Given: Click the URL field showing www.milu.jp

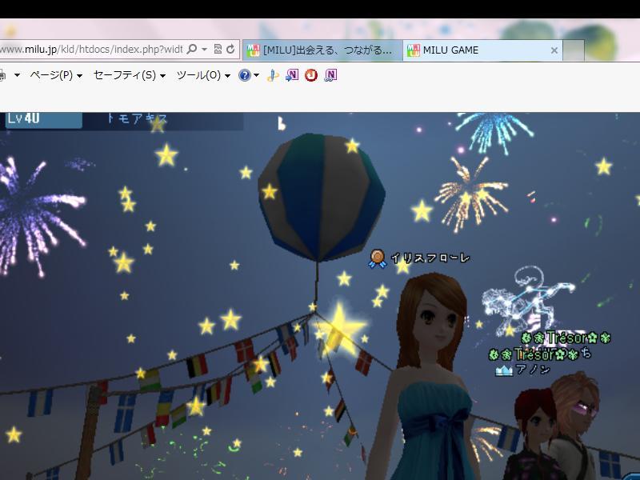Looking at the screenshot, I should tap(88, 50).
